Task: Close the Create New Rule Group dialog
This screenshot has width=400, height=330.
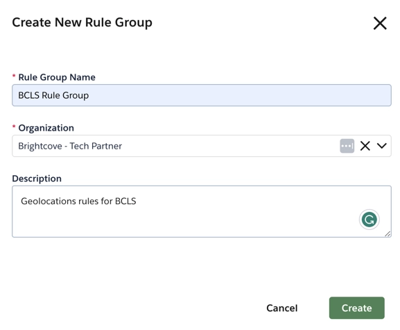Action: 380,23
